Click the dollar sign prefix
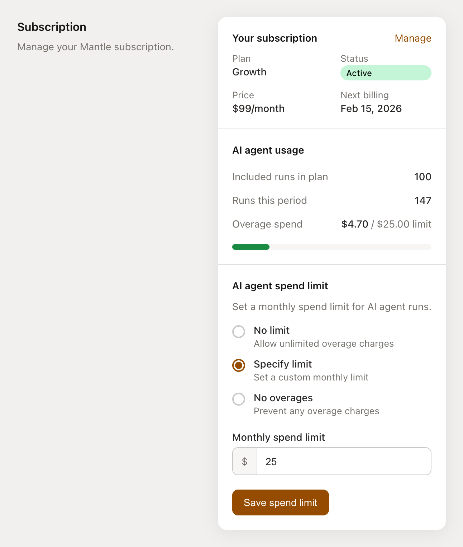Image resolution: width=463 pixels, height=547 pixels. coord(245,462)
